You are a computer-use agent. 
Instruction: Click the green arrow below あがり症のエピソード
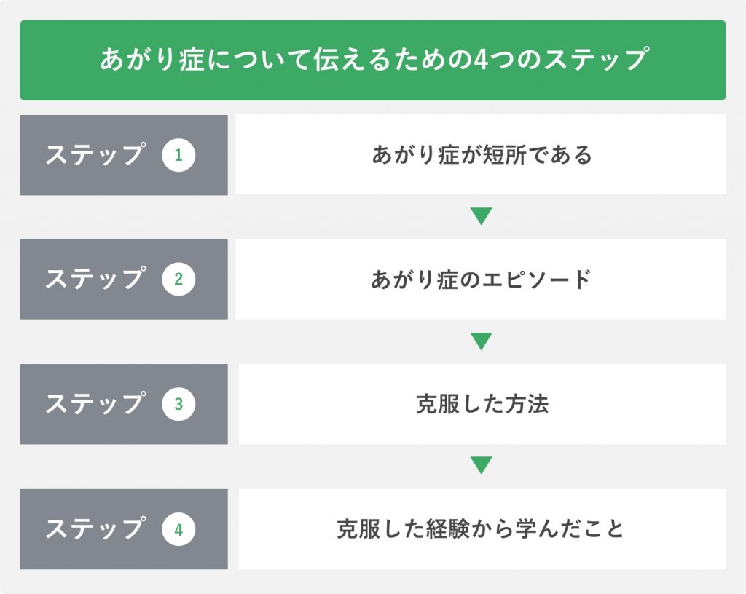pyautogui.click(x=481, y=341)
